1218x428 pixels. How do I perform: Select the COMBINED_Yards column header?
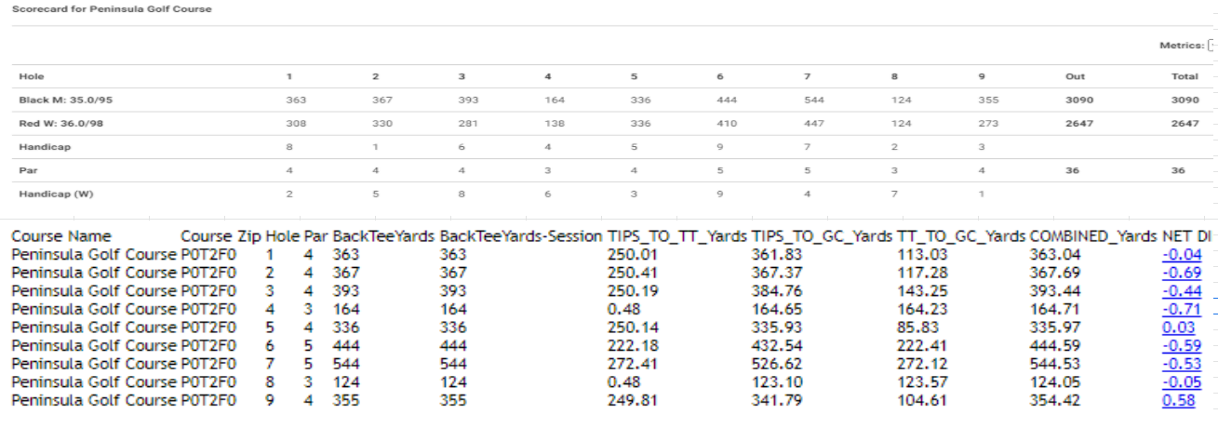point(1093,236)
